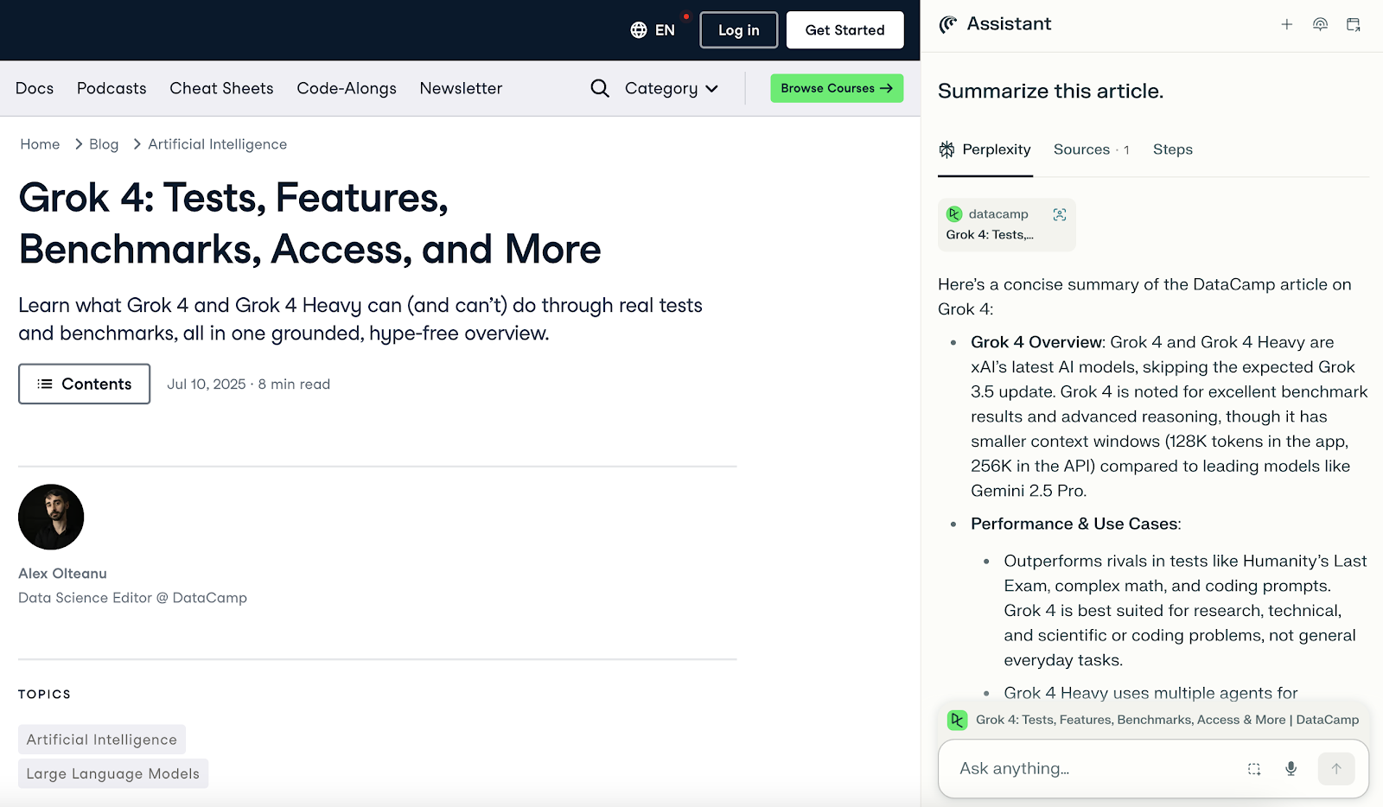Click the screenshot icon on datacamp card
The image size is (1383, 807).
click(1060, 214)
